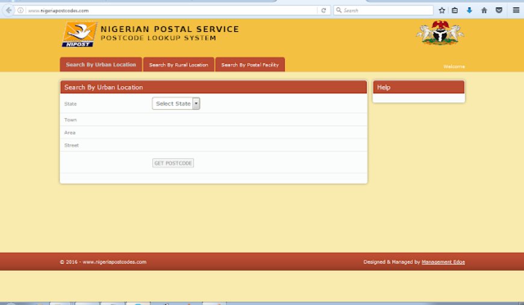Switch to Search By Rural Location tab
This screenshot has height=305, width=524.
178,64
